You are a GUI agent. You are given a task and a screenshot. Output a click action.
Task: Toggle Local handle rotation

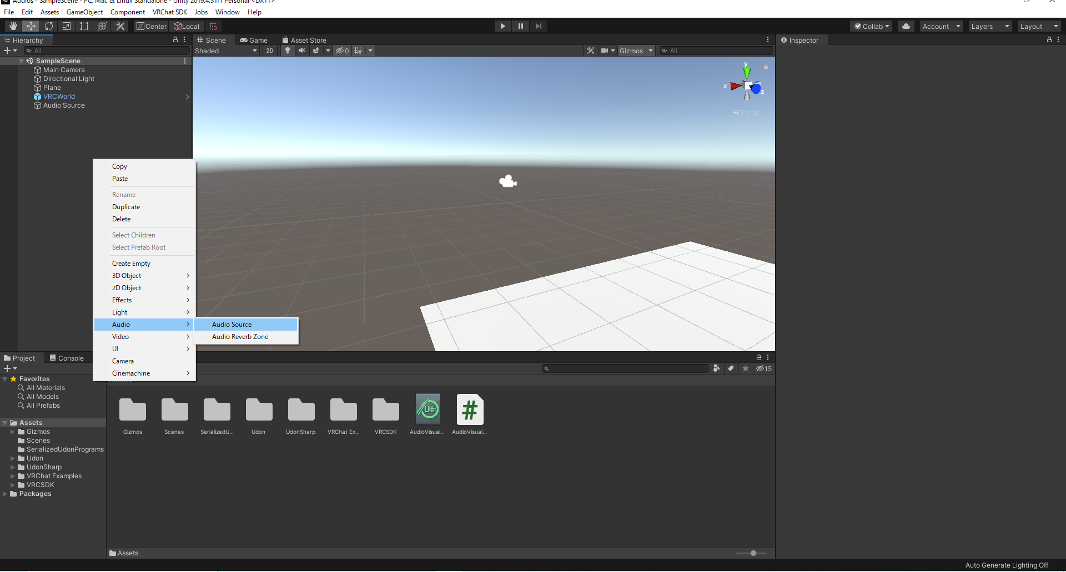(187, 26)
